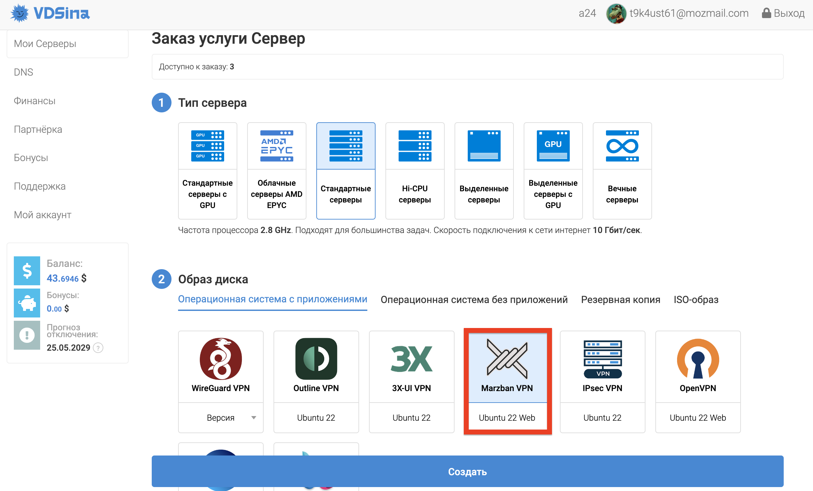Click the Создать button

pos(467,471)
